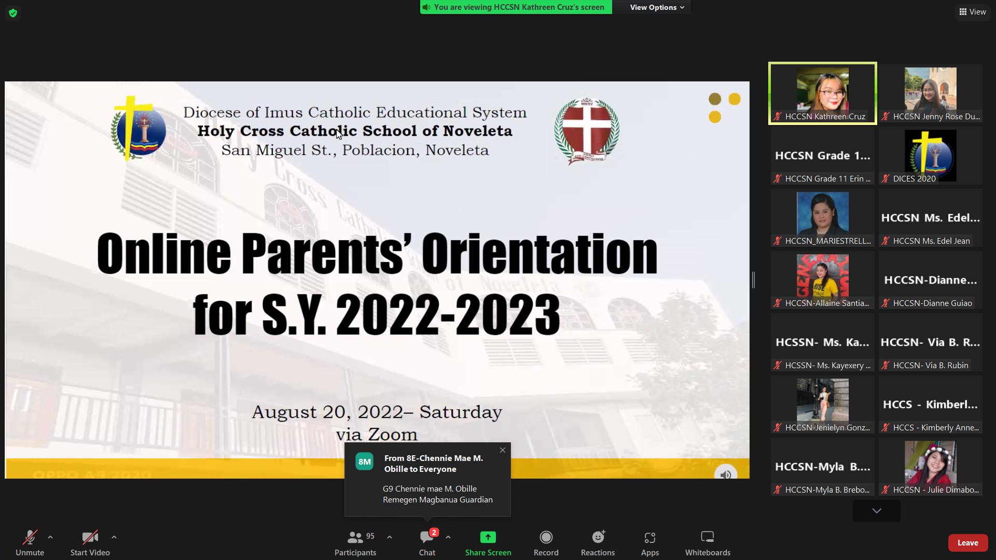Select HCCSN_MARIESTRELL participant tile
This screenshot has width=996, height=560.
pyautogui.click(x=823, y=218)
